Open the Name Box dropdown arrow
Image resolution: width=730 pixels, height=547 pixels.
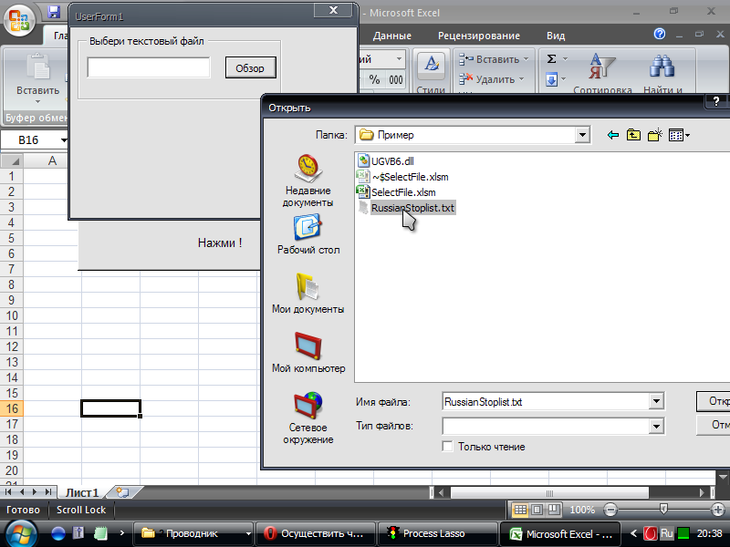coord(64,140)
